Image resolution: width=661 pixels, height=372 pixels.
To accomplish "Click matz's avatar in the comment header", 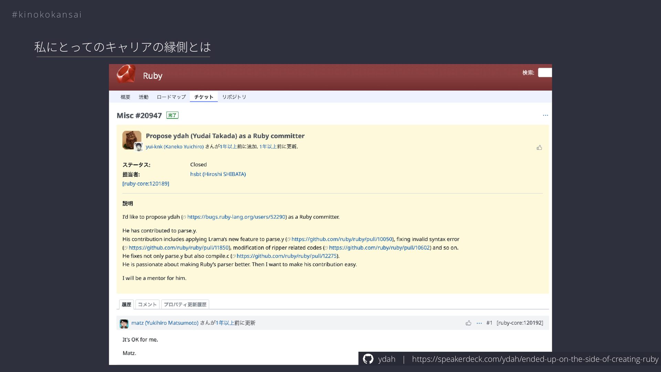I will pyautogui.click(x=124, y=323).
